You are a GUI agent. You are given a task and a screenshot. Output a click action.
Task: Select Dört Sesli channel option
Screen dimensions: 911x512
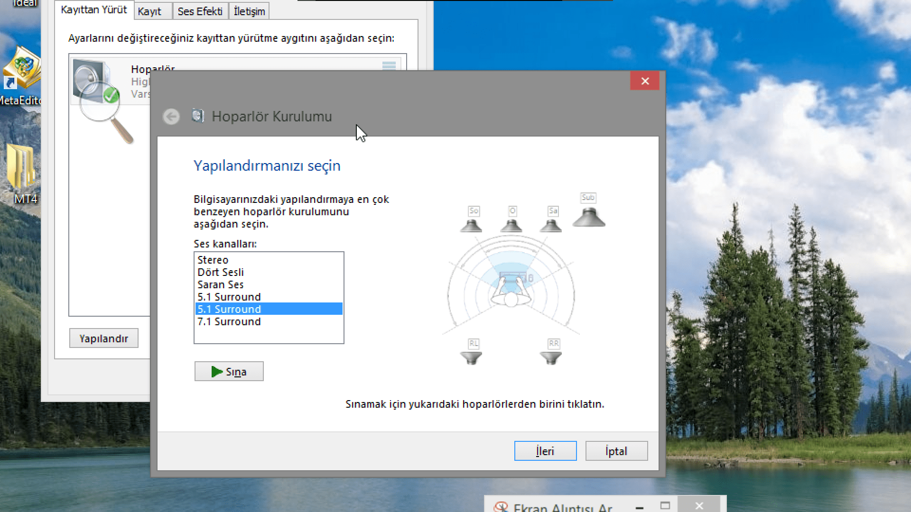pyautogui.click(x=221, y=272)
